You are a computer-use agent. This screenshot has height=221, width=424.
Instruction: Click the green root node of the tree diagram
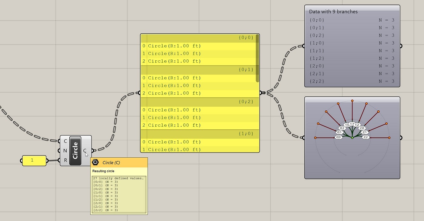pyautogui.click(x=352, y=138)
